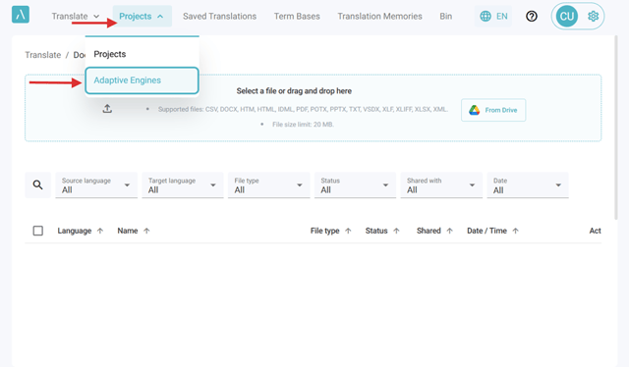This screenshot has height=367, width=629.
Task: Open the Shared with filter dropdown
Action: pos(441,185)
